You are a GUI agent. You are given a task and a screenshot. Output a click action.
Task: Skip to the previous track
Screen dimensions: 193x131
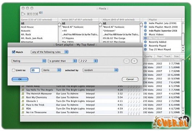(x=29, y=14)
